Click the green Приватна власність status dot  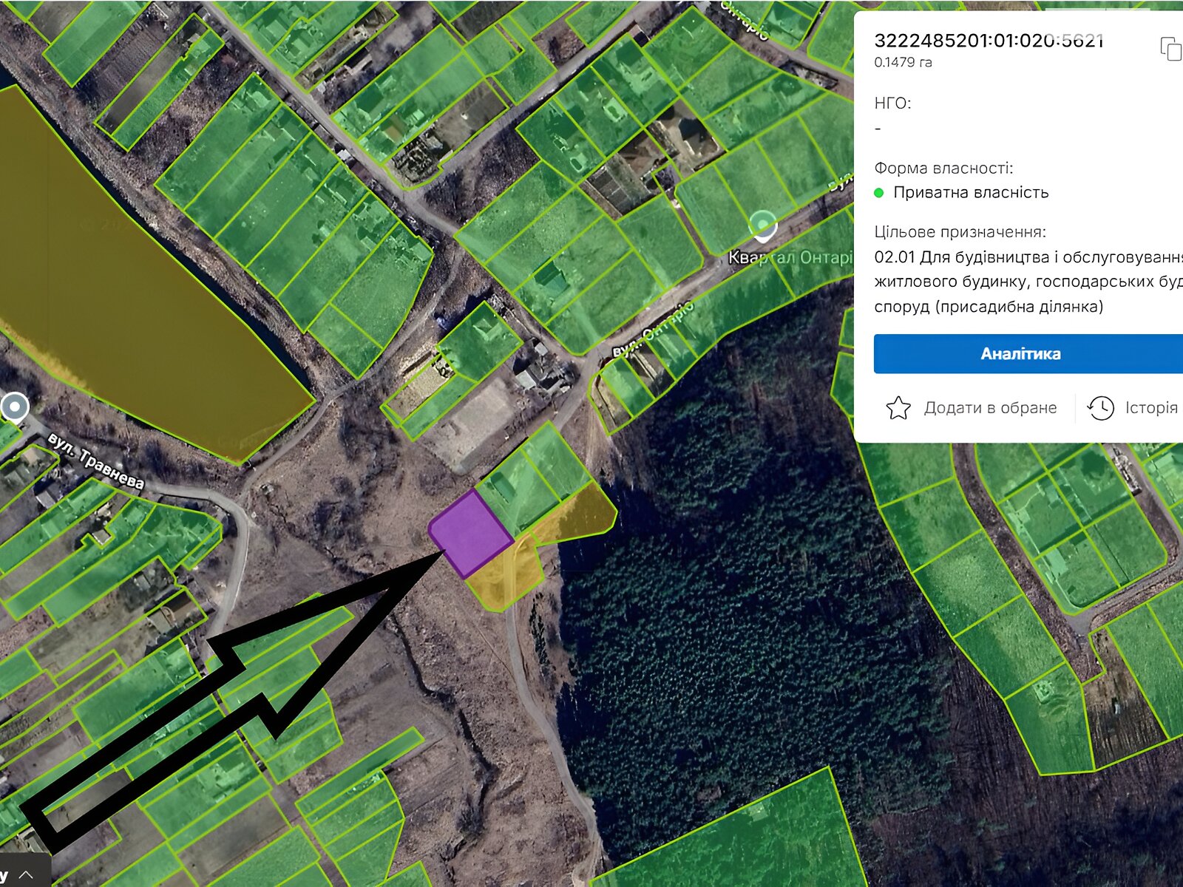(879, 193)
